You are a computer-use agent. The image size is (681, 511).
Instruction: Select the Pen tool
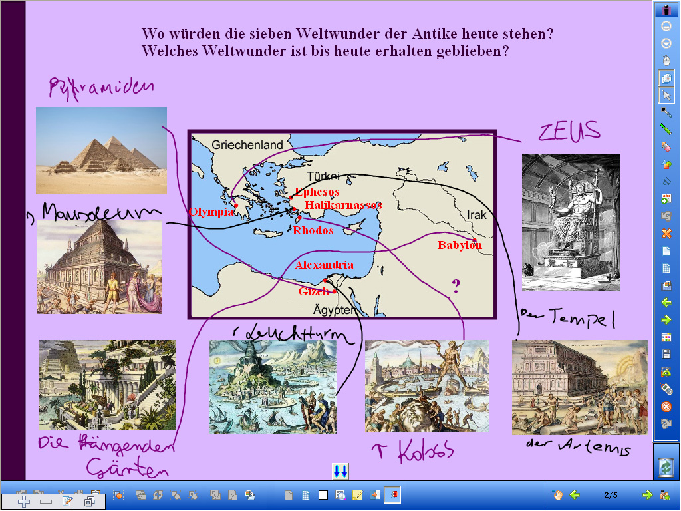666,112
